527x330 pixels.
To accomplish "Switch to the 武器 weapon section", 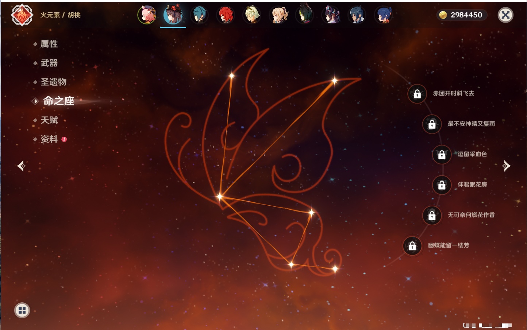I will pyautogui.click(x=49, y=63).
